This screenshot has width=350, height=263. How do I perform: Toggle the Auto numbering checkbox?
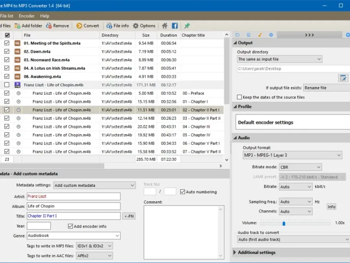pyautogui.click(x=182, y=192)
